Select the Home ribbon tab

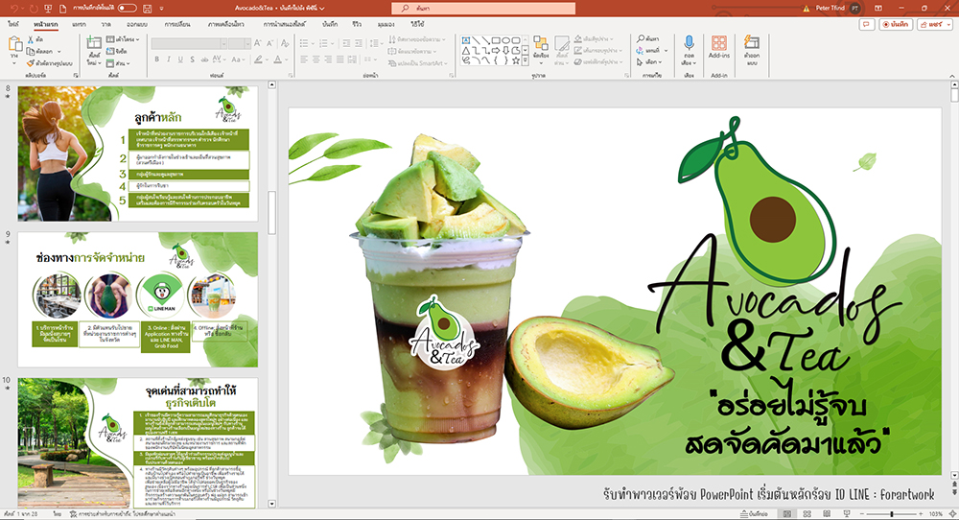click(x=46, y=24)
